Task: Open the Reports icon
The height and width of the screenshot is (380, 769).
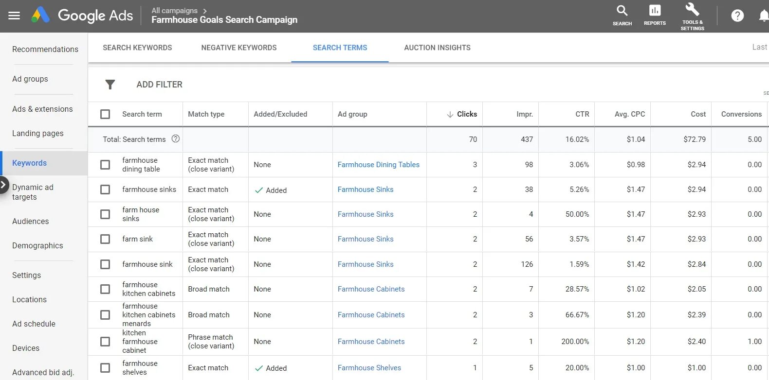Action: tap(655, 16)
